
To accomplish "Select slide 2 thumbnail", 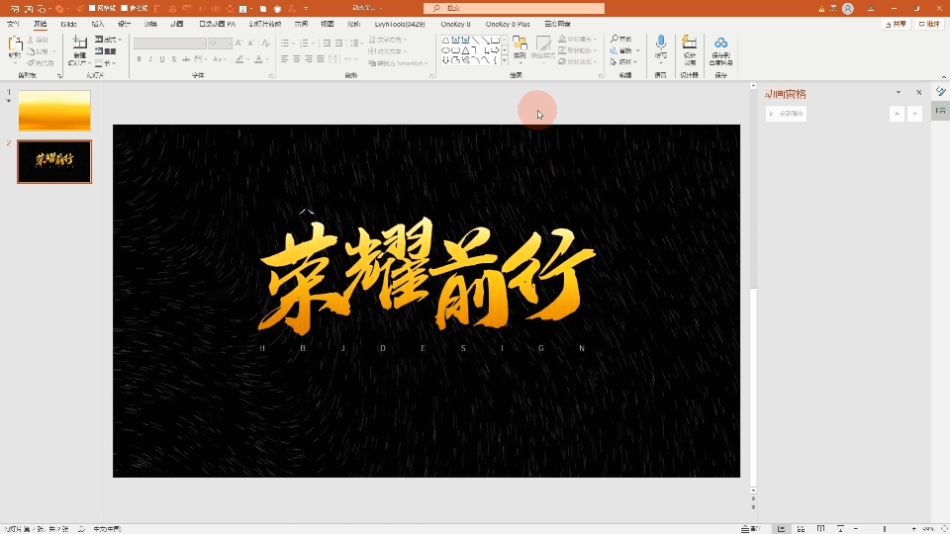I will point(54,161).
